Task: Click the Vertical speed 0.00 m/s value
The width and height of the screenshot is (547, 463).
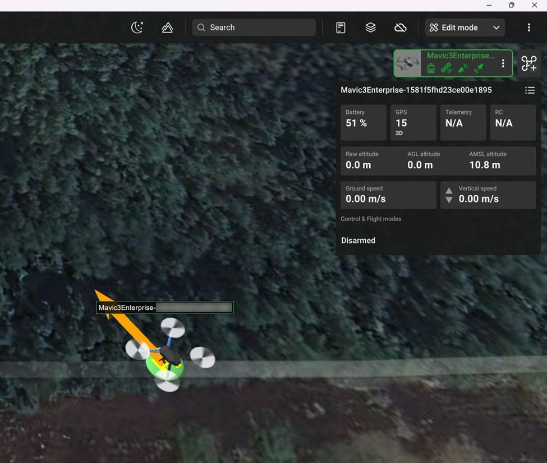Action: click(x=479, y=199)
